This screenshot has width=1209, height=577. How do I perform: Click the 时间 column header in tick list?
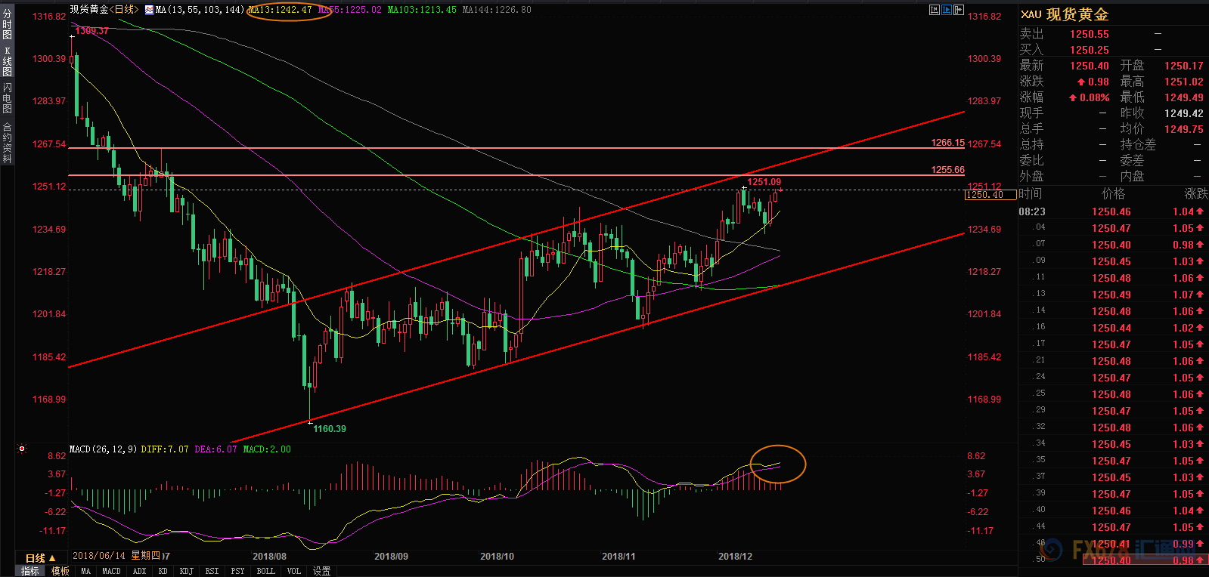[1031, 194]
